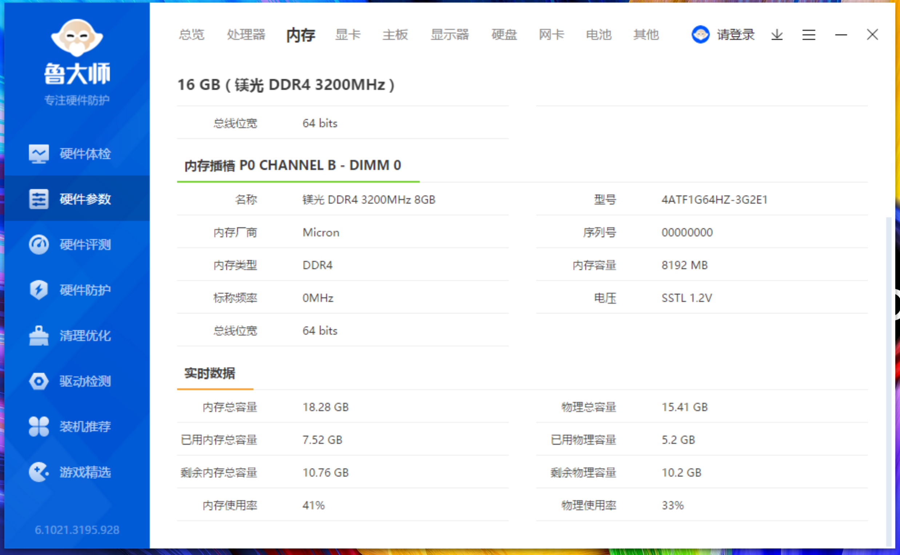Switch to the 总览 tab

click(x=191, y=35)
